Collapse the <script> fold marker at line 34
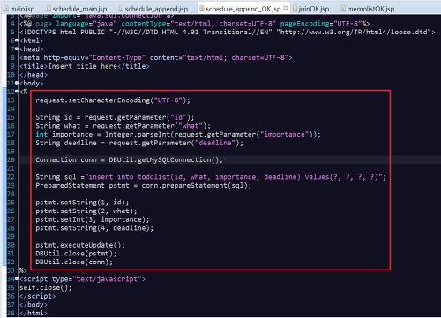Viewport: 441px width, 318px height. point(17,278)
